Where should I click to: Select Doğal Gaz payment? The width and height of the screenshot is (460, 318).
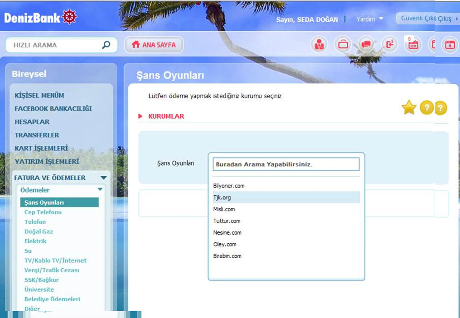click(39, 231)
